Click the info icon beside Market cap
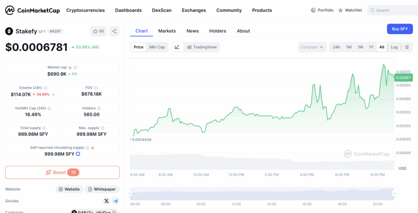Screen dimensions: 418x213 tap(75, 67)
